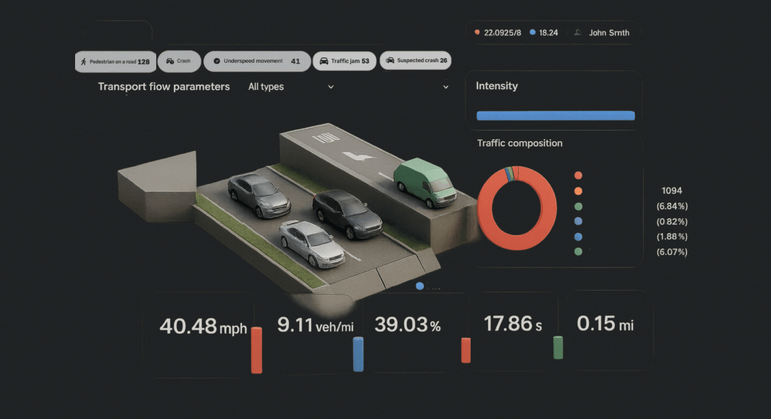The image size is (771, 419).
Task: Expand the second dropdown chevron right of All types
Action: 446,87
